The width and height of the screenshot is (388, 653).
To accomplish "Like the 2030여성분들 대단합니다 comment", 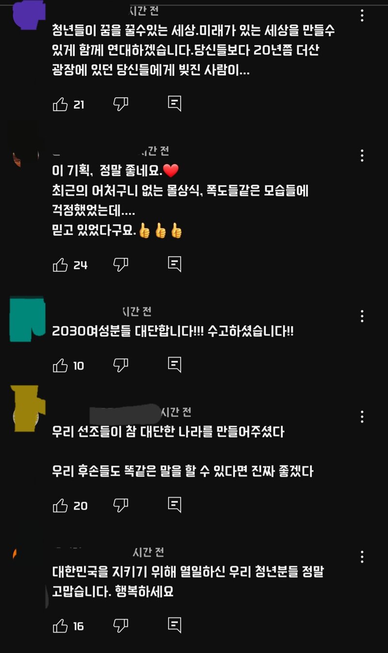I will click(60, 366).
